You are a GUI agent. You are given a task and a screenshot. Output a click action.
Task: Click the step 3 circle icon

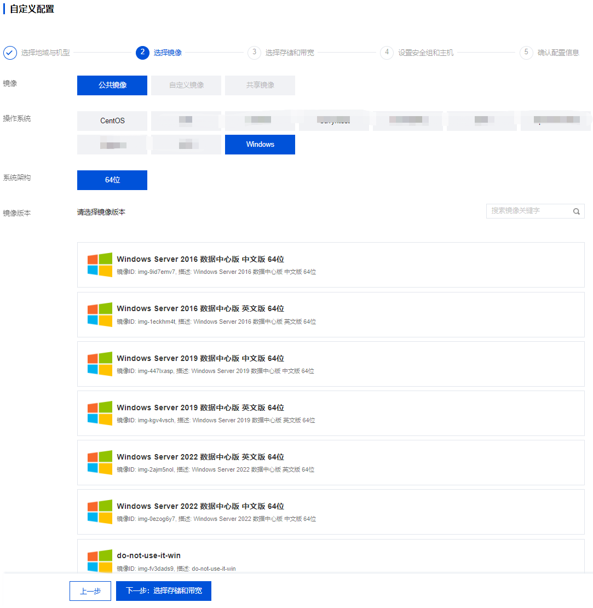click(254, 53)
